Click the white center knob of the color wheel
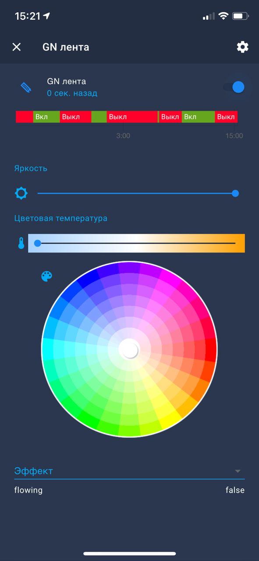 [x=129, y=349]
